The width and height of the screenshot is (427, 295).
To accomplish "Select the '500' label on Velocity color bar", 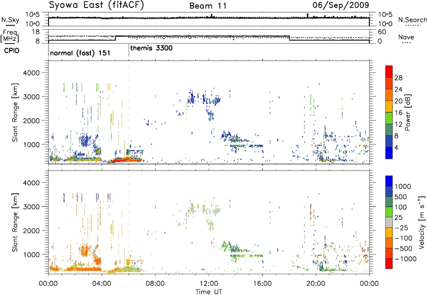I will pos(401,196).
